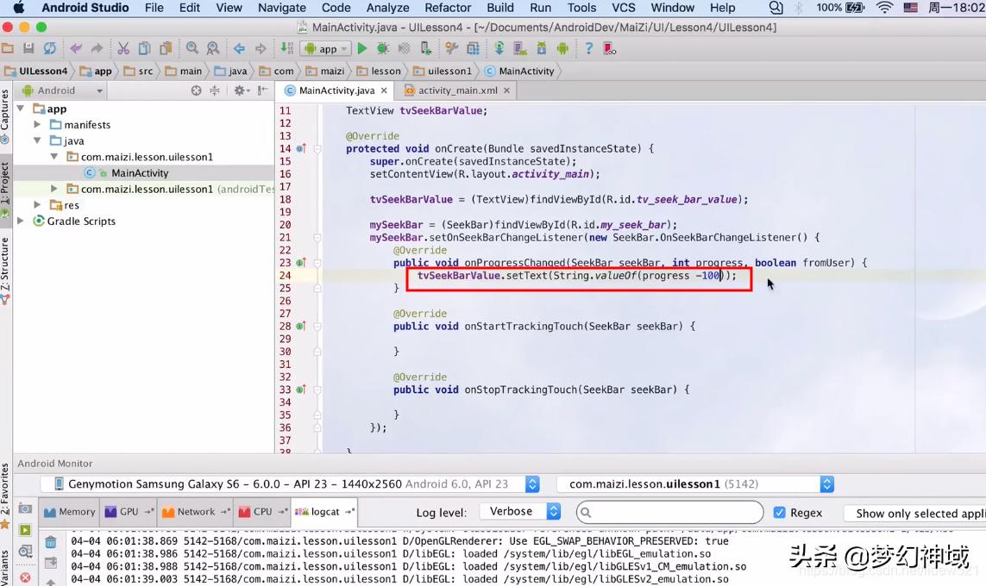This screenshot has height=586, width=986.
Task: Click the Help question mark icon
Action: click(x=588, y=49)
